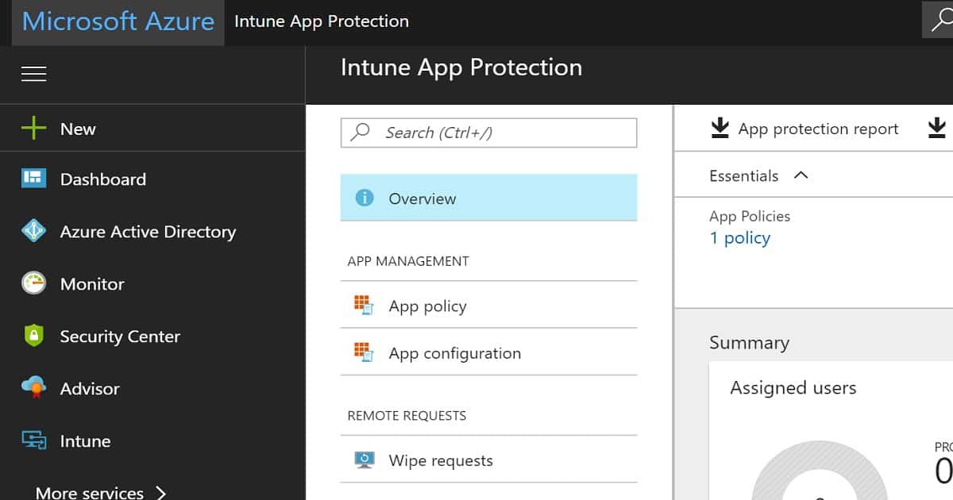Click the Microsoft Azure logo text
This screenshot has height=500, width=953.
coord(118,21)
